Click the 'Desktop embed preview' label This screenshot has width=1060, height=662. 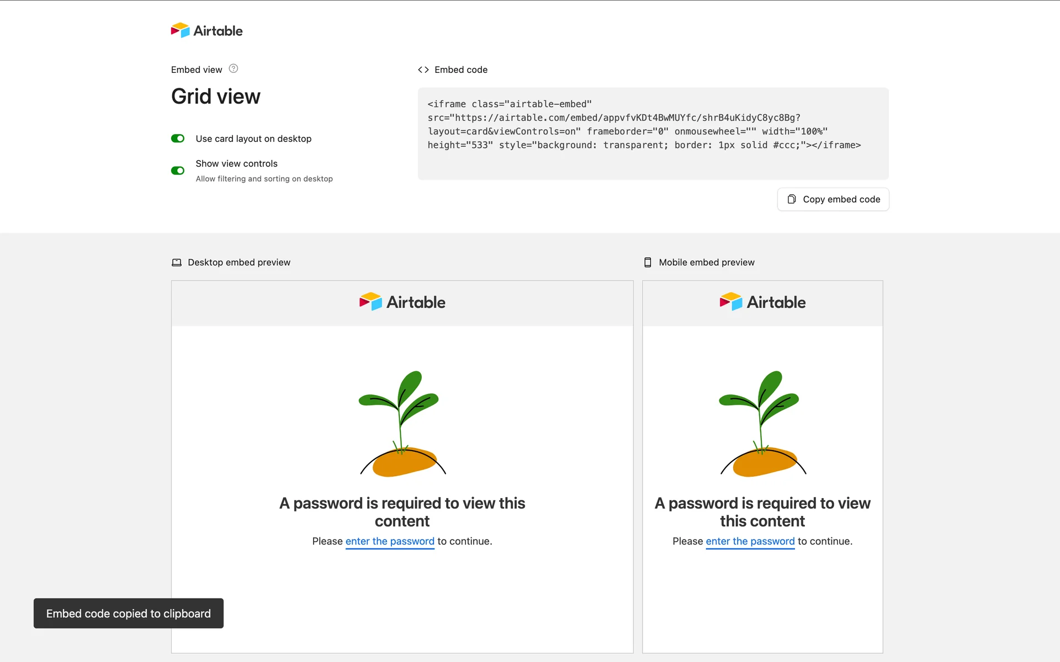point(239,263)
